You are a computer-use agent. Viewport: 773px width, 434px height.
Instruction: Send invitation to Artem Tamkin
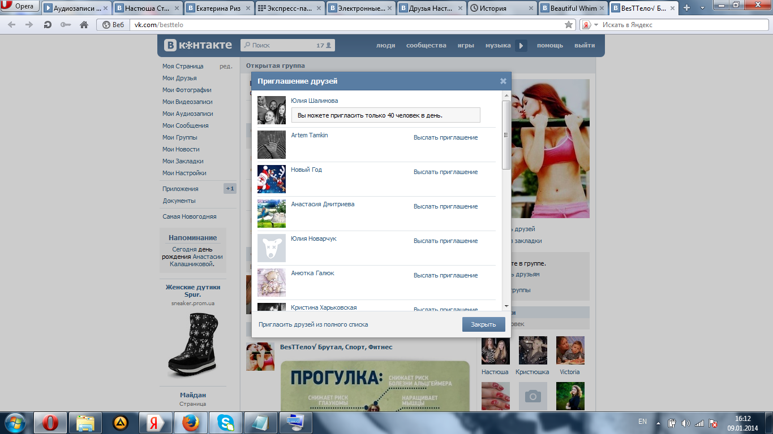445,137
